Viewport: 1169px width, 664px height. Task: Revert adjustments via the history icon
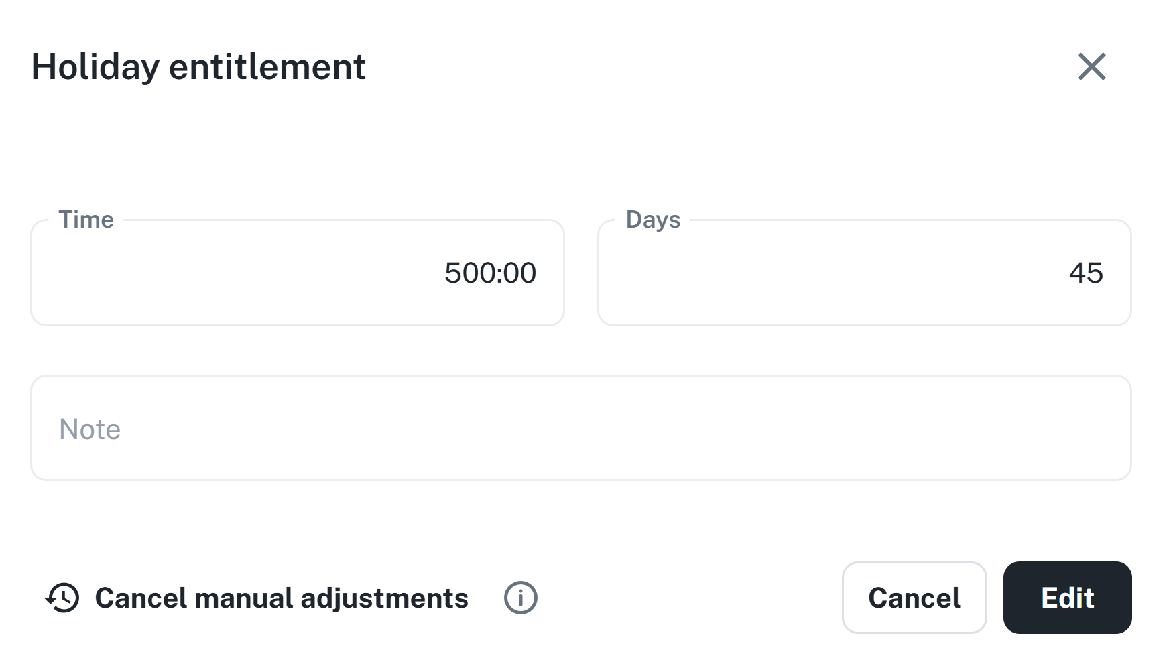(x=62, y=598)
